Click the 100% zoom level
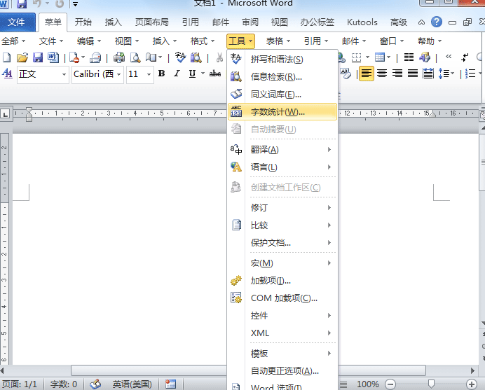Screen dimensions: 485x390 point(367,384)
